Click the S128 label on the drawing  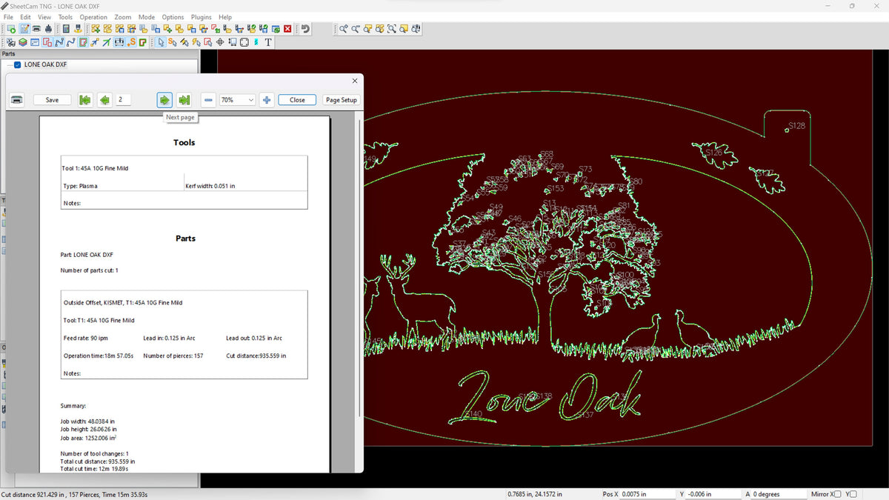pos(796,126)
